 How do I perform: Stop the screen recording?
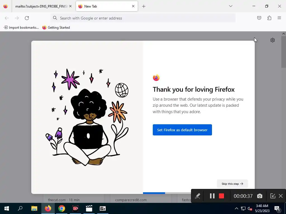tap(221, 196)
